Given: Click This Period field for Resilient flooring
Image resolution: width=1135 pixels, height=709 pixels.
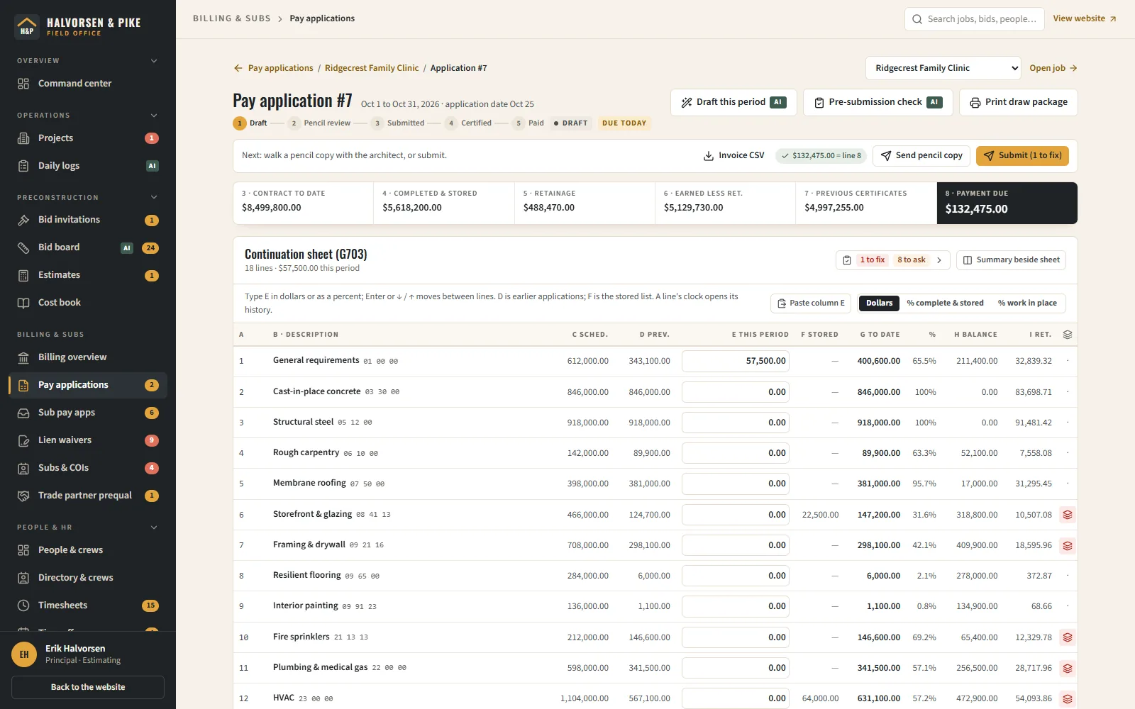Looking at the screenshot, I should click(736, 576).
